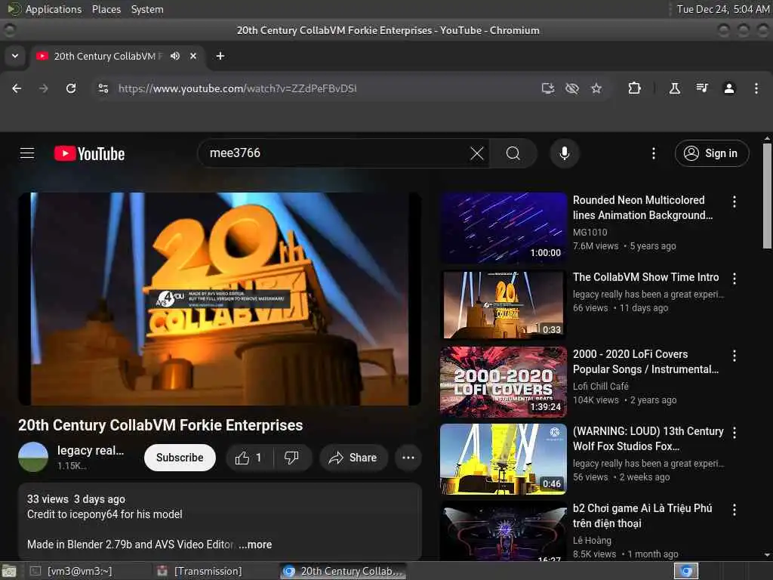This screenshot has width=773, height=580.
Task: Go to YouTube home via logo
Action: pos(89,153)
